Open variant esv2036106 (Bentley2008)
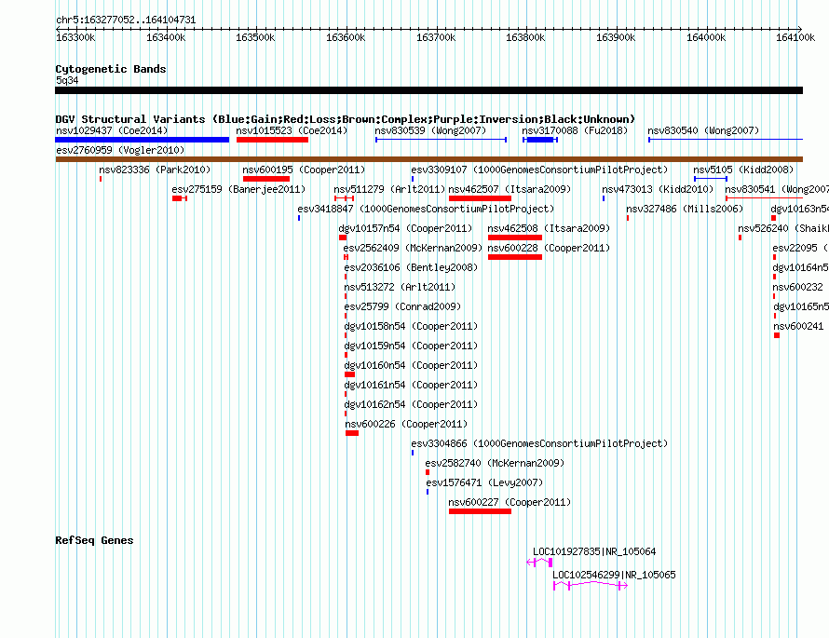This screenshot has width=829, height=638. click(411, 267)
